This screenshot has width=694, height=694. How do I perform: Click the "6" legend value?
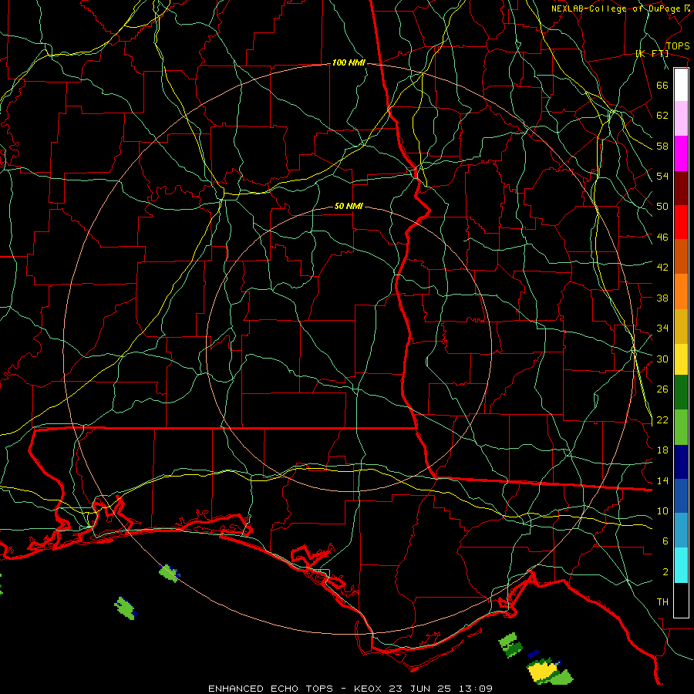pos(665,541)
